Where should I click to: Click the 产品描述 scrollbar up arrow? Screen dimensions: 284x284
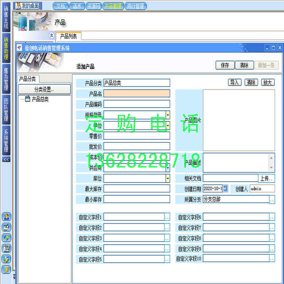click(x=271, y=158)
